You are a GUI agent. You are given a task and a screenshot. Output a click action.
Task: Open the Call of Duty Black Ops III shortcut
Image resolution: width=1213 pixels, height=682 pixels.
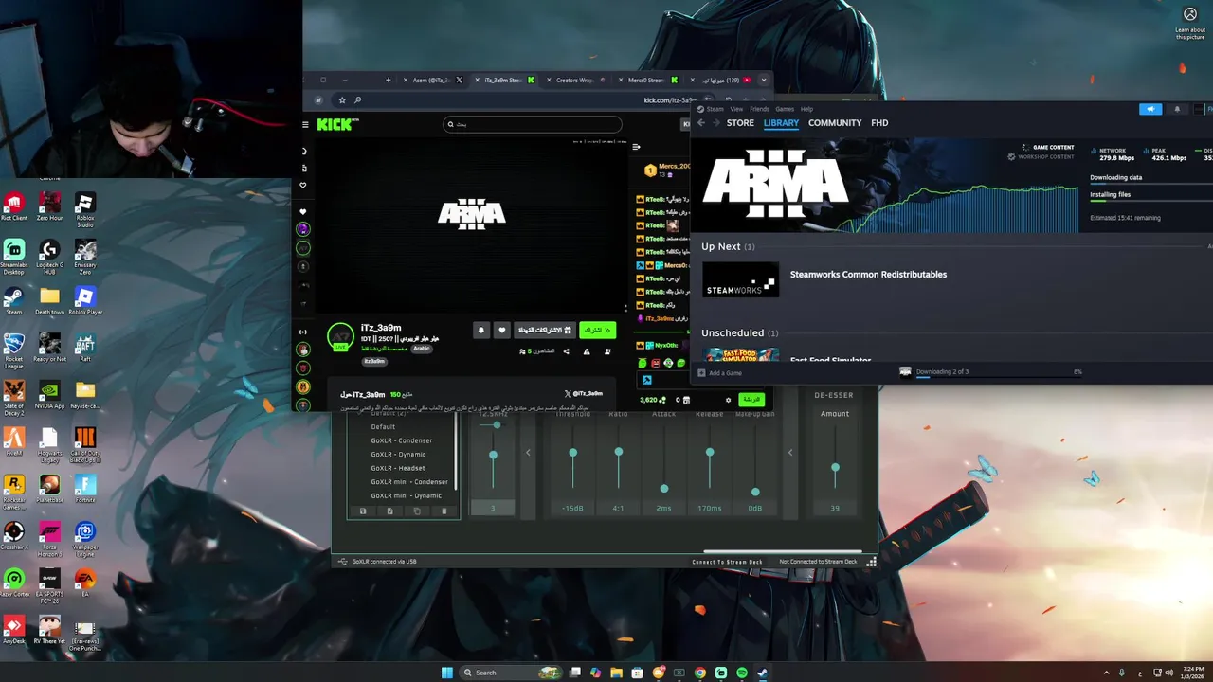pos(85,444)
